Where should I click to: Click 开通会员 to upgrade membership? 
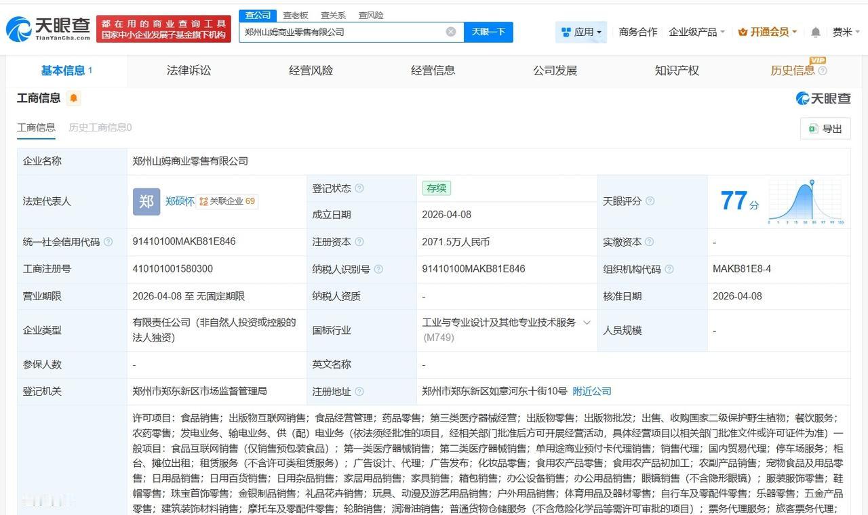coord(766,31)
